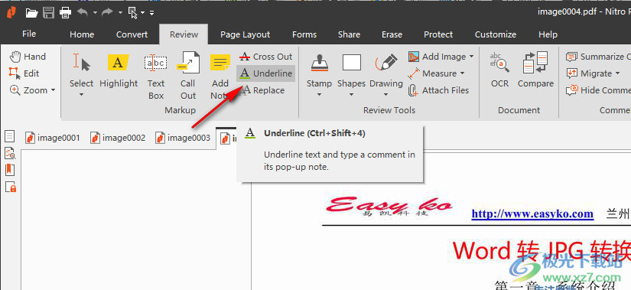This screenshot has width=631, height=290.
Task: Activate the Hand tool
Action: [28, 57]
